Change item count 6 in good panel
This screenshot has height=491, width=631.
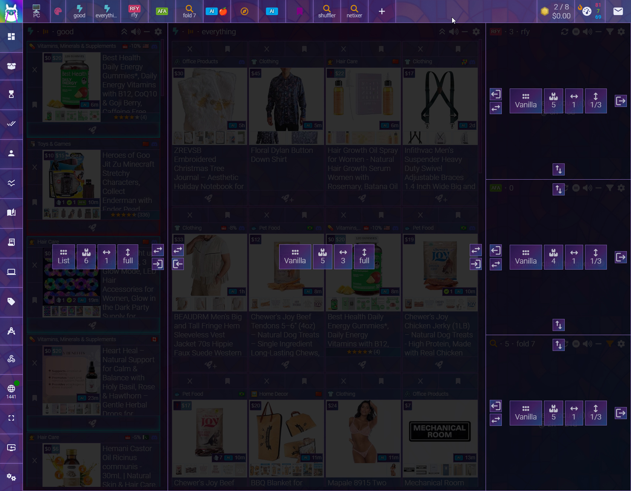pyautogui.click(x=86, y=257)
